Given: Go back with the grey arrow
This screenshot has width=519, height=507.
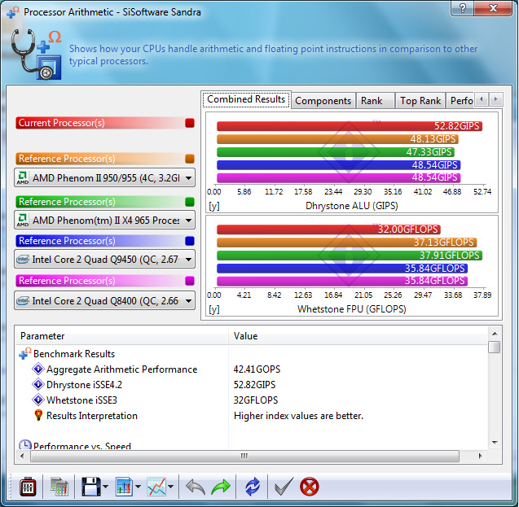Looking at the screenshot, I should point(196,487).
